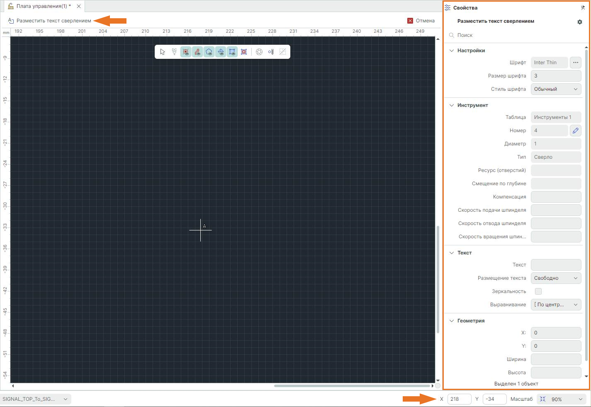The height and width of the screenshot is (407, 591).
Task: Toggle visibility of red tracks layer
Action: 197,52
